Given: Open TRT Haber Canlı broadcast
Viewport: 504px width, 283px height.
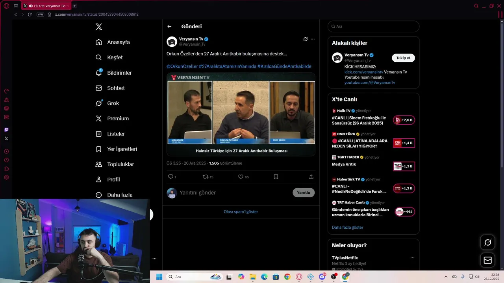Looking at the screenshot, I should pos(373,209).
